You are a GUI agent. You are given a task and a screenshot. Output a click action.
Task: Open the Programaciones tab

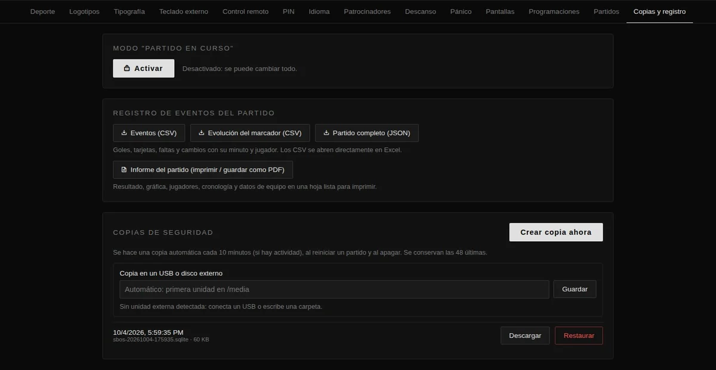coord(554,11)
